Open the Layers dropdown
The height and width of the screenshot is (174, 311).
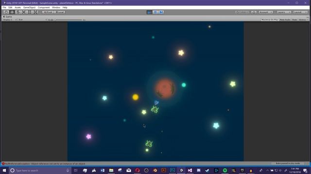(x=284, y=12)
